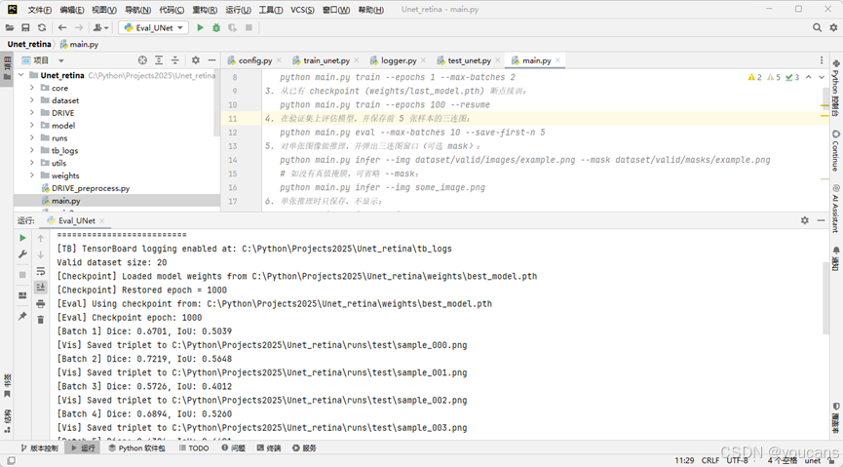The image size is (843, 467).
Task: Click the open folder toolbar icon
Action: click(x=10, y=27)
